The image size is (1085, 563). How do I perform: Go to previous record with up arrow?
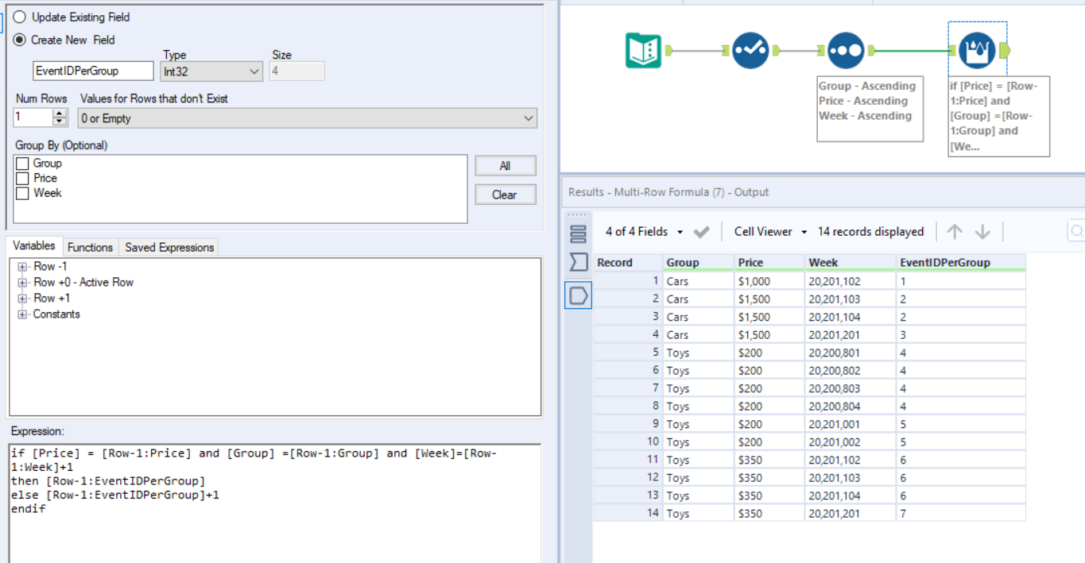coord(955,232)
